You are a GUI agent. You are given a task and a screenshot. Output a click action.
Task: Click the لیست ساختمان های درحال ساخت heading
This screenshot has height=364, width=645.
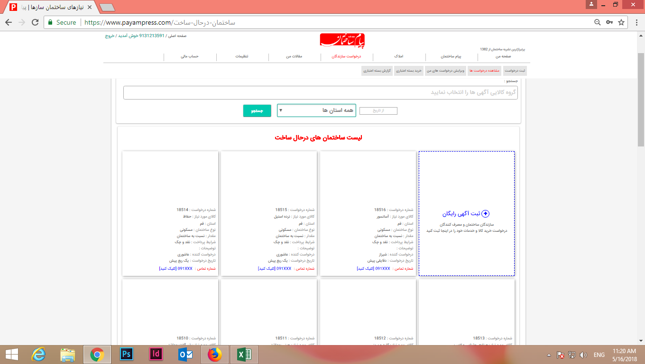(x=318, y=138)
